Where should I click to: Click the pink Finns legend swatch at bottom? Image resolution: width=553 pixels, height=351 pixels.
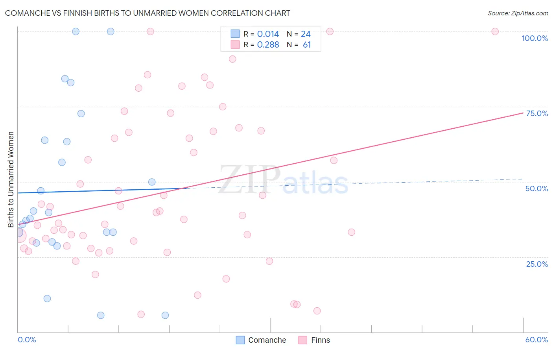(x=302, y=340)
